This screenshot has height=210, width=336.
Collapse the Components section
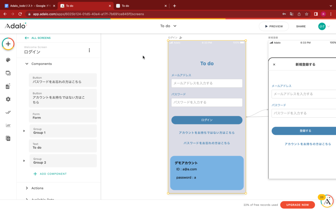pos(27,64)
